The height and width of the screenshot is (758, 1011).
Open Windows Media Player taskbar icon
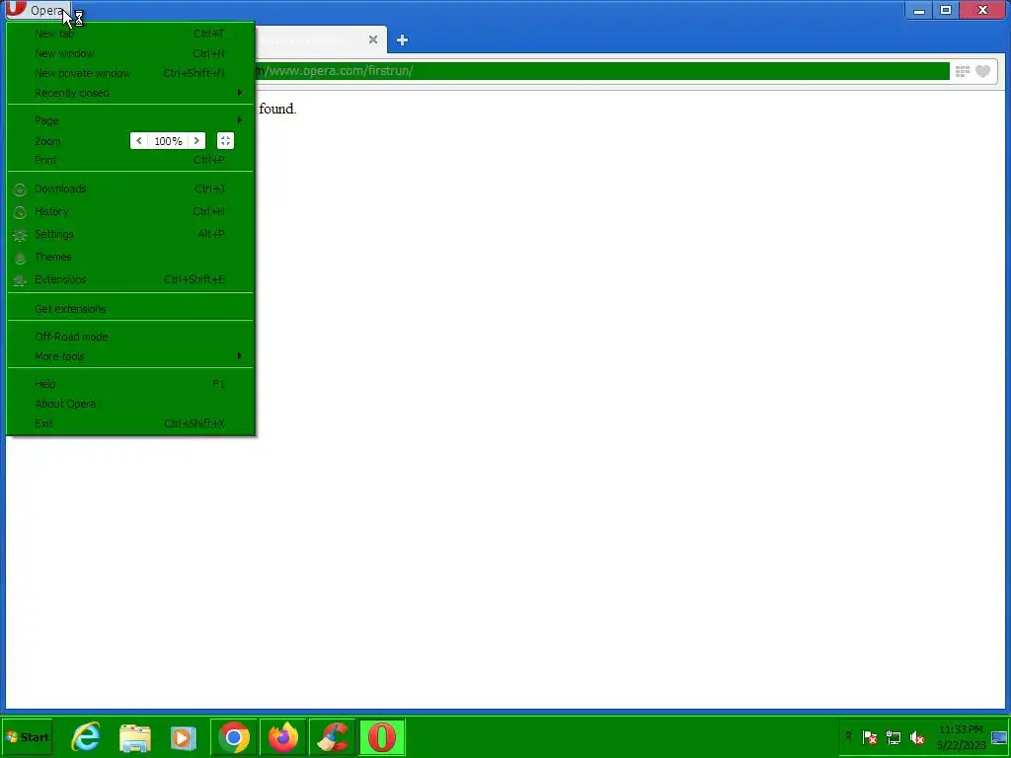tap(183, 737)
